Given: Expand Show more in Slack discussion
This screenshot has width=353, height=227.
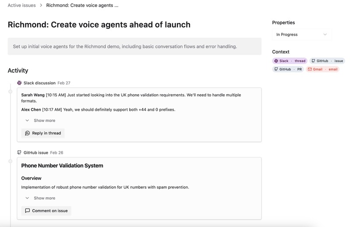Looking at the screenshot, I should pyautogui.click(x=40, y=121).
